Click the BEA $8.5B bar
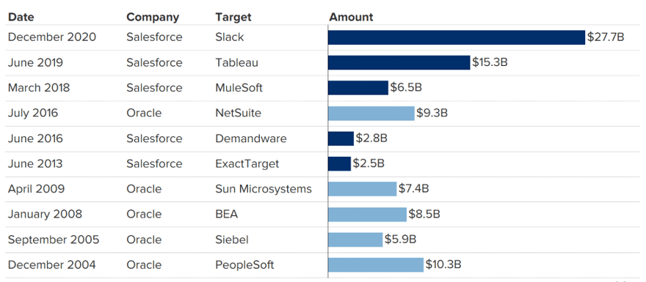This screenshot has height=282, width=646. 368,215
